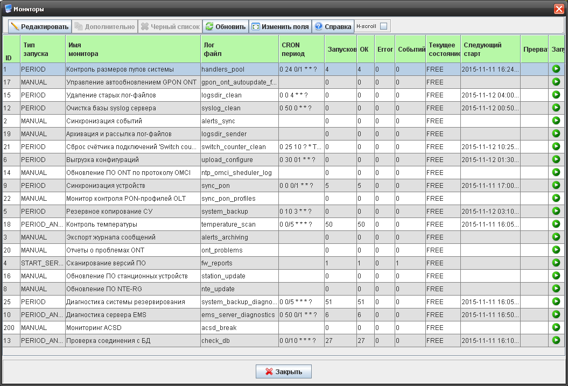Image resolution: width=568 pixels, height=386 pixels.
Task: Launch 'Резервное копирование СУ' play icon
Action: coord(556,211)
